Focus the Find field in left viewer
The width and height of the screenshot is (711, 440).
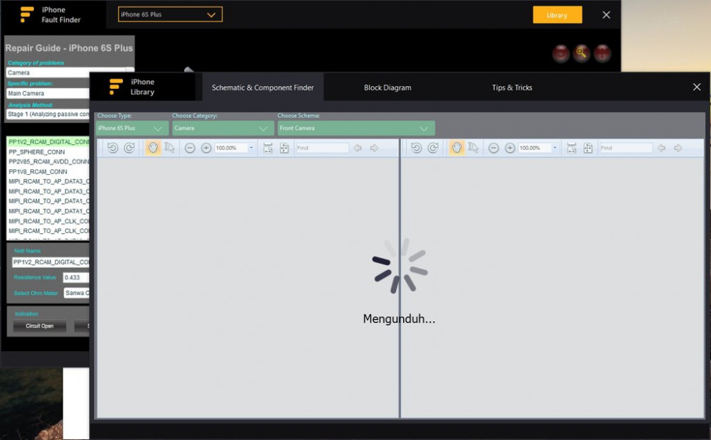pos(322,148)
